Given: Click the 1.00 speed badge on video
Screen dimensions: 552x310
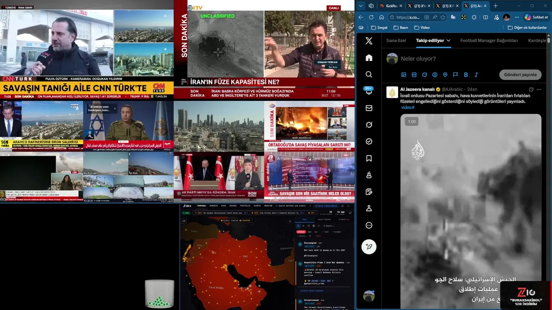Looking at the screenshot, I should tap(412, 122).
